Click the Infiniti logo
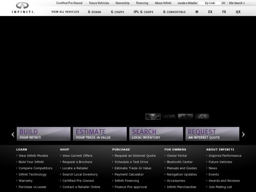 pos(23,8)
